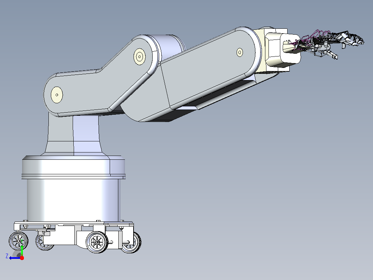Image resolution: width=373 pixels, height=280 pixels.
Task: Click the blue Z axis arrow of the triad
Action: tap(15, 258)
